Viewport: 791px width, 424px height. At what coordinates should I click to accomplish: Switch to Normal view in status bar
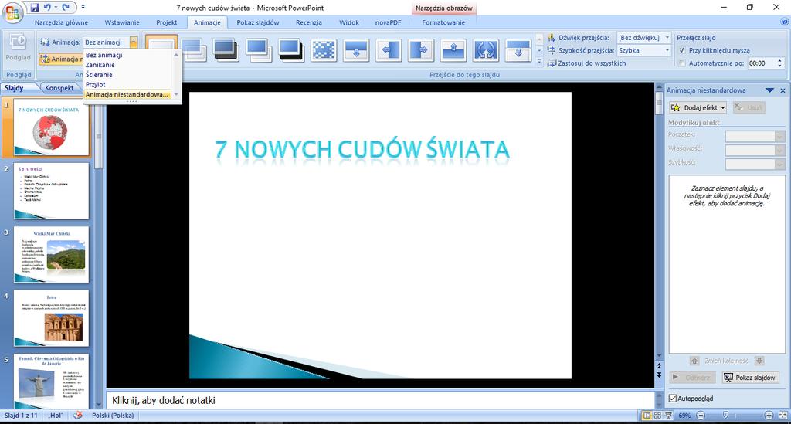(647, 416)
